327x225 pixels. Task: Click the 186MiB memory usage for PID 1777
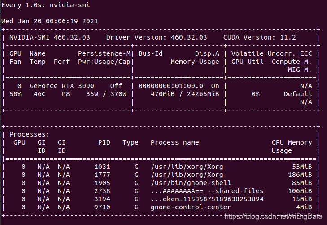[x=300, y=175]
